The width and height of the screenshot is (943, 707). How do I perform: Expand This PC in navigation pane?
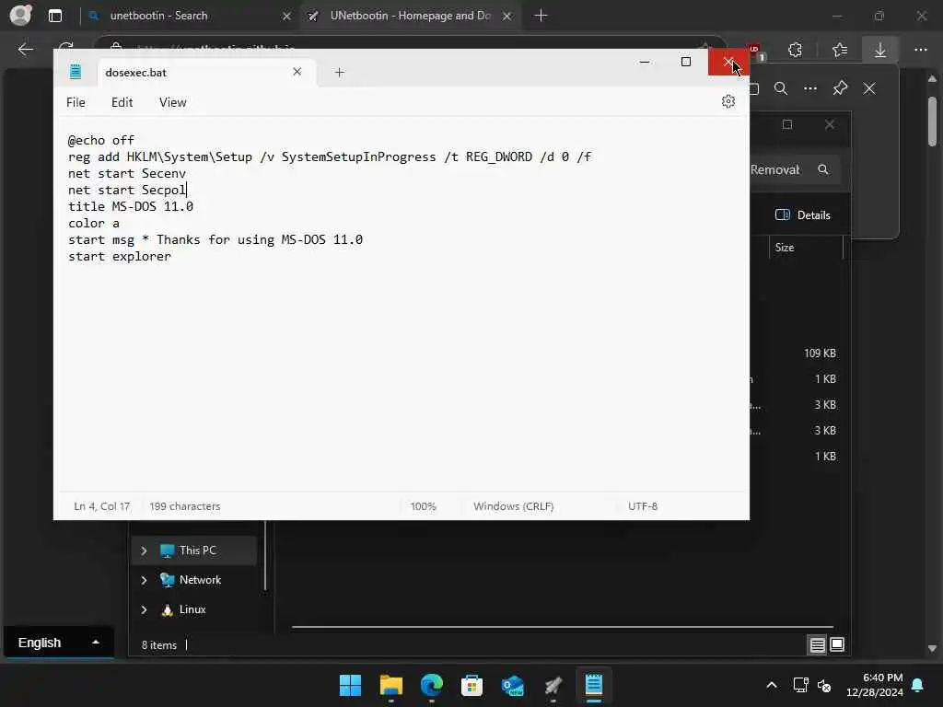click(x=144, y=551)
